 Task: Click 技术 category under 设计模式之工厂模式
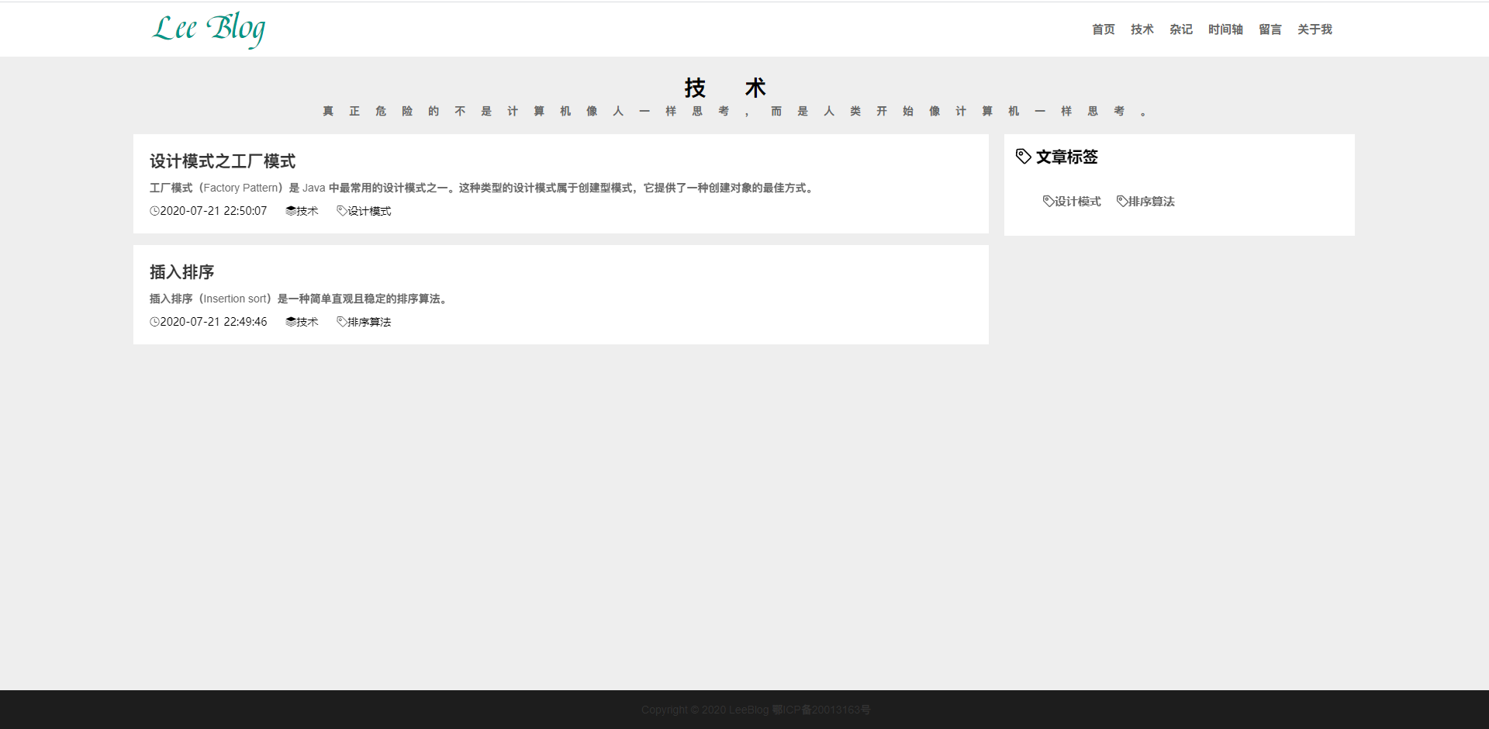(x=302, y=211)
